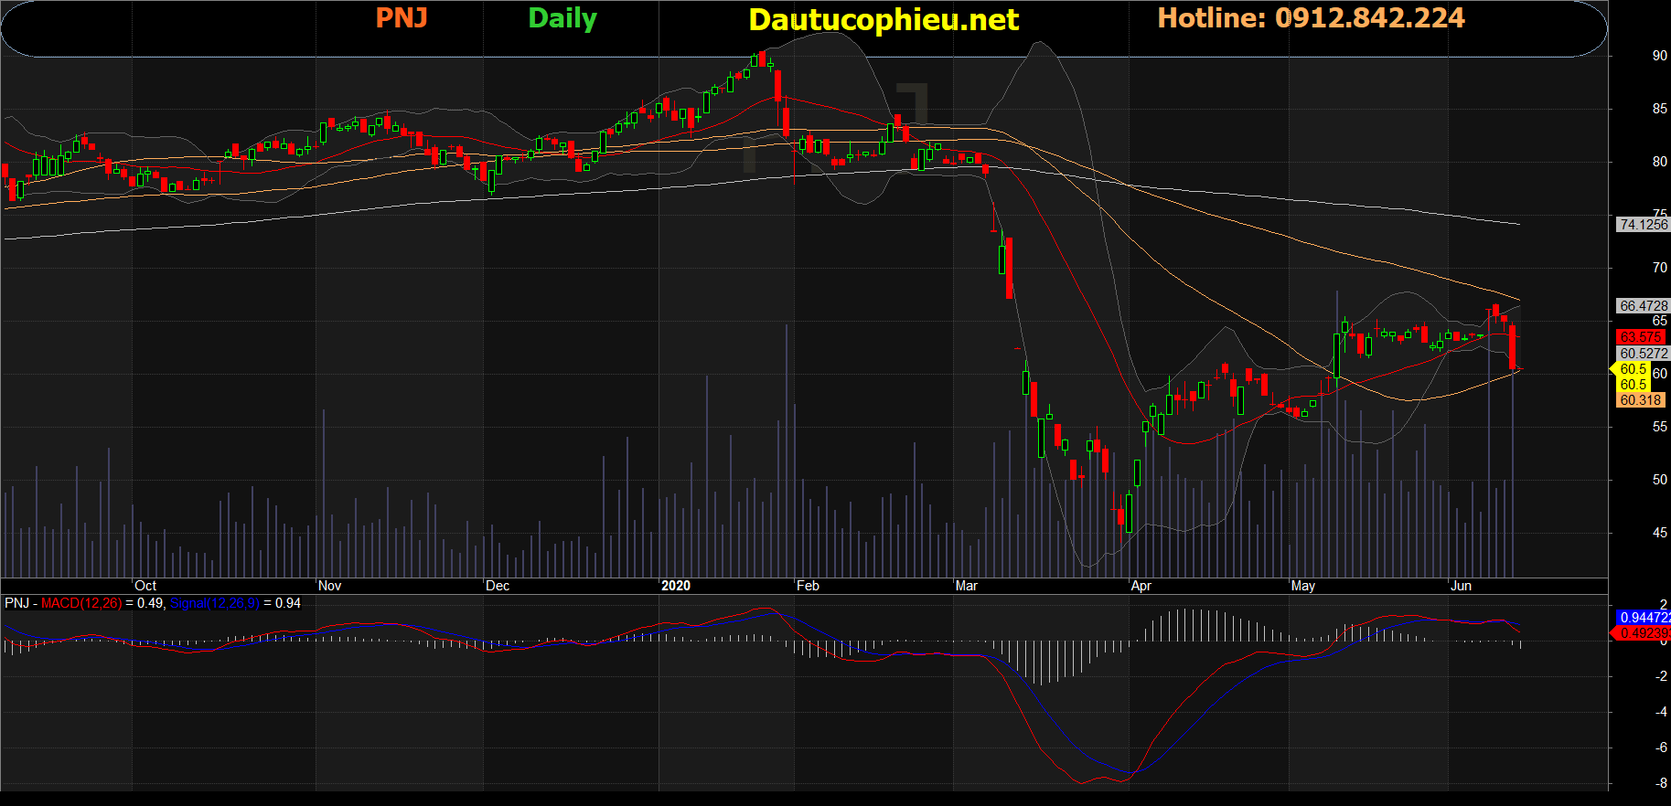This screenshot has width=1671, height=806.
Task: Select the Mar marker on time axis
Action: pos(966,586)
